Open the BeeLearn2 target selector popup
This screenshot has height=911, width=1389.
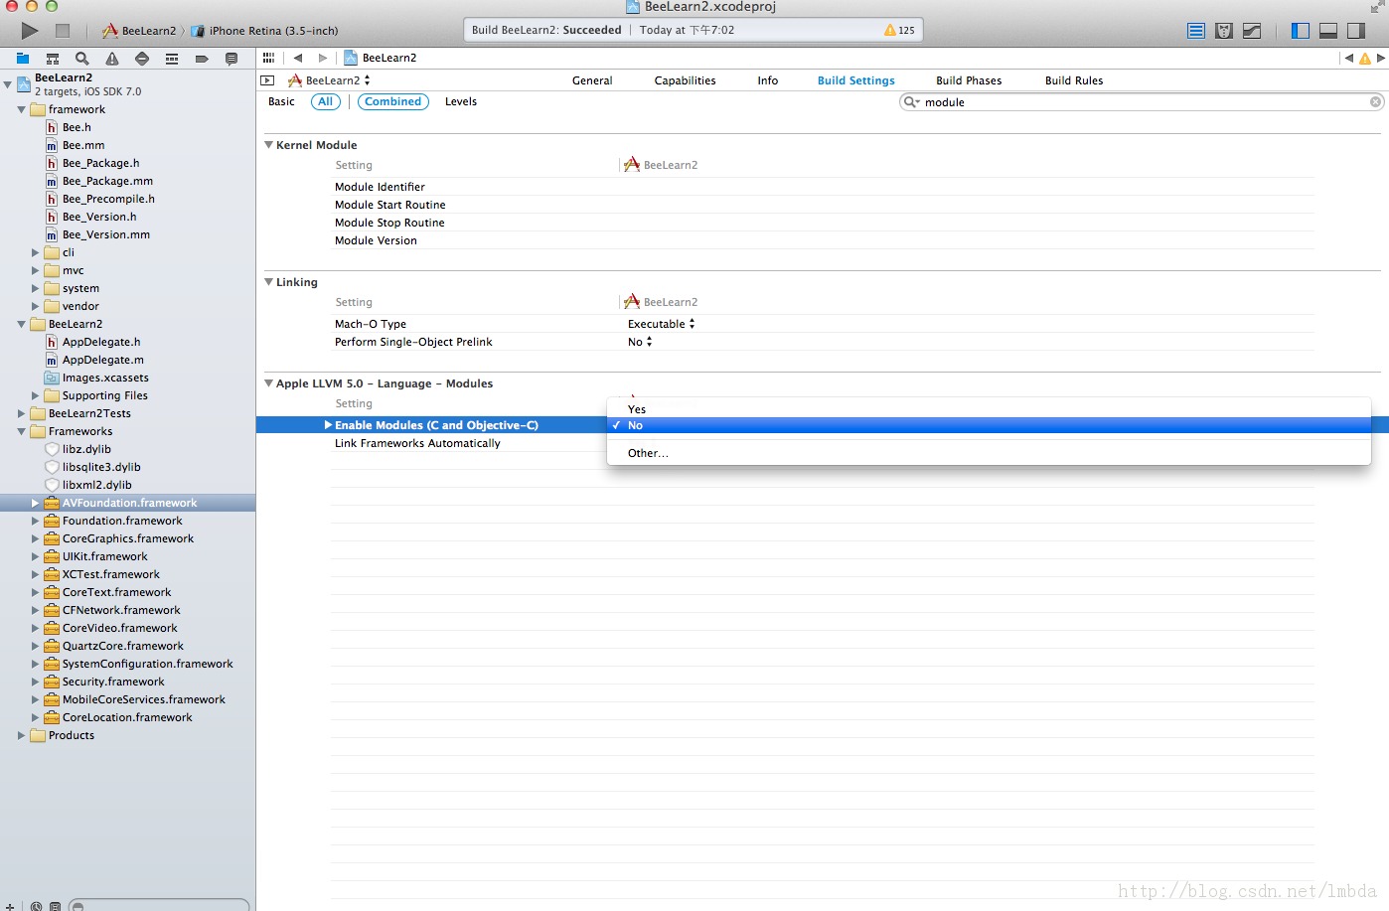(329, 80)
